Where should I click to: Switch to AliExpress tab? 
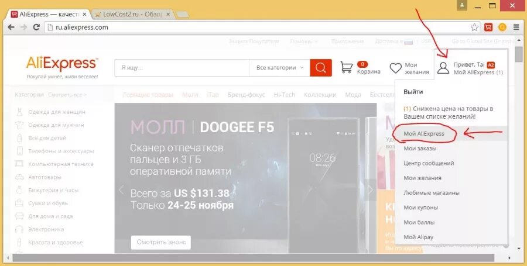(x=49, y=15)
